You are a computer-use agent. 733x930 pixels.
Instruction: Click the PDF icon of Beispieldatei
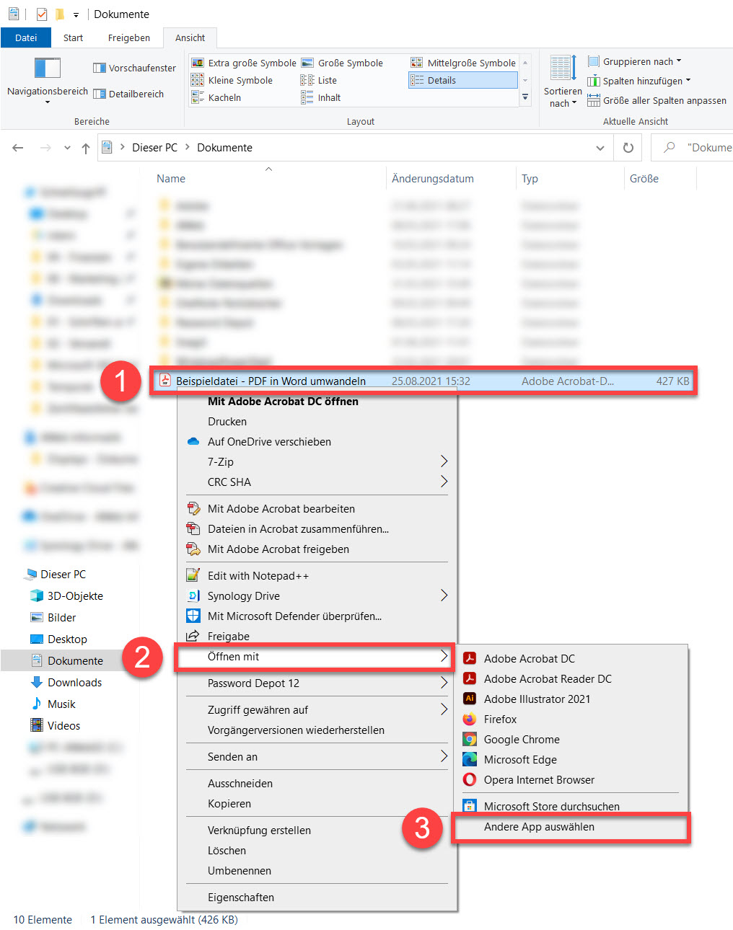(x=165, y=381)
